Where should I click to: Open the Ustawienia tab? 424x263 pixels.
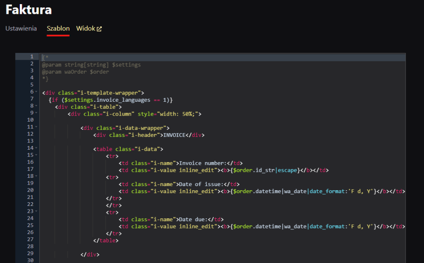click(x=21, y=29)
